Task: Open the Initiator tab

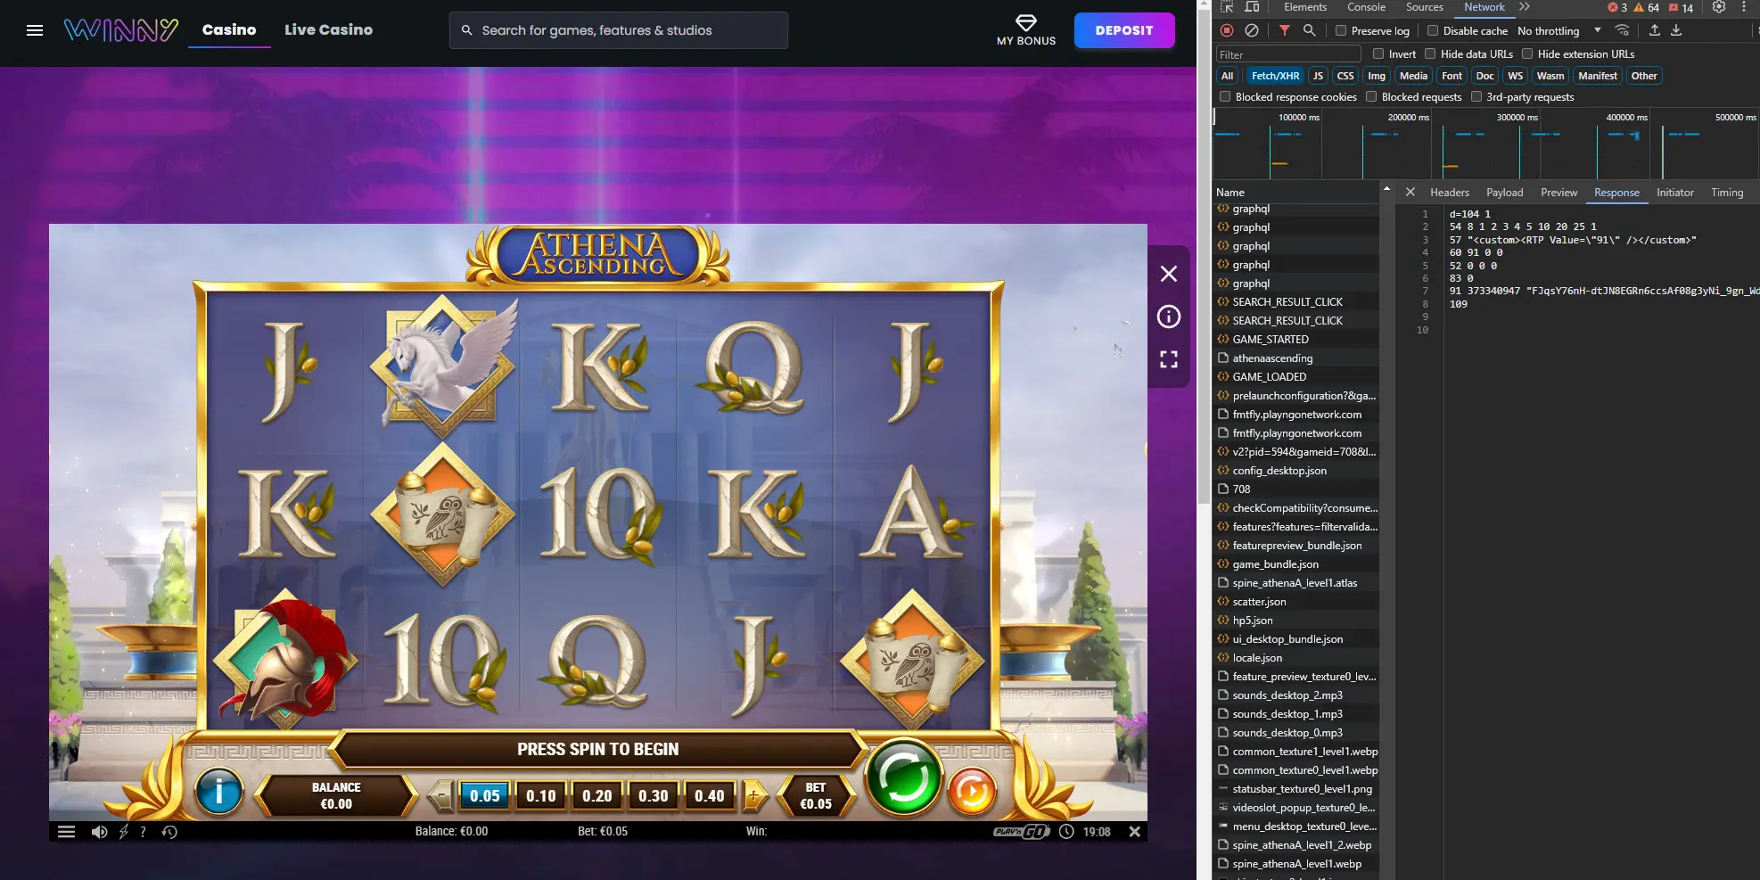Action: tap(1674, 193)
